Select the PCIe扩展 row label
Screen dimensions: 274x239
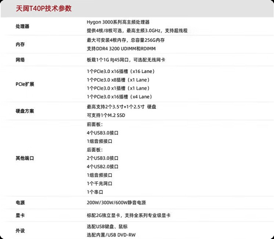coord(25,84)
